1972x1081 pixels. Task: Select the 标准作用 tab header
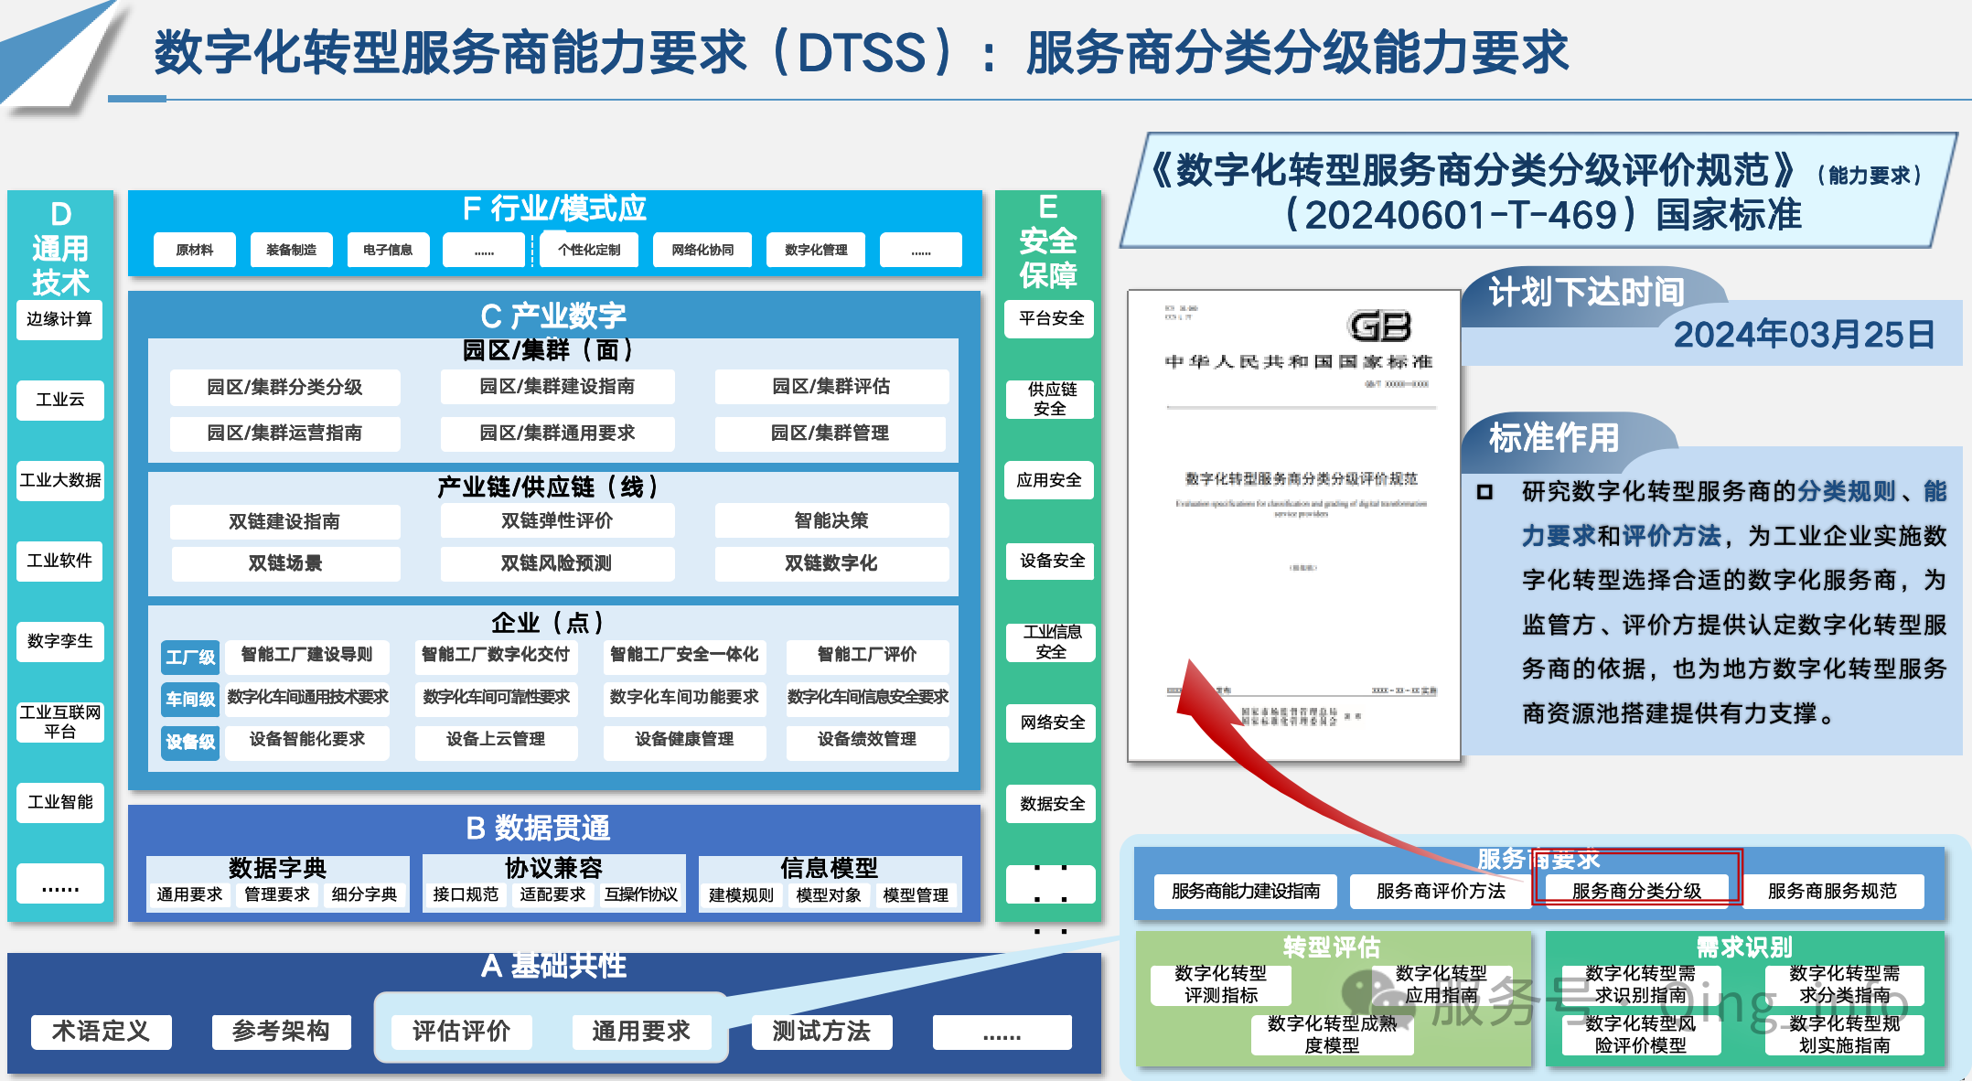coord(1554,437)
